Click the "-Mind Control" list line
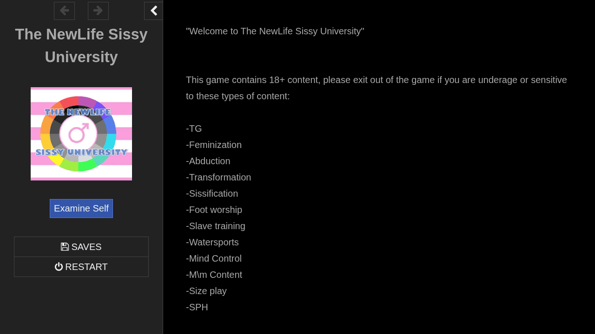 tap(214, 258)
